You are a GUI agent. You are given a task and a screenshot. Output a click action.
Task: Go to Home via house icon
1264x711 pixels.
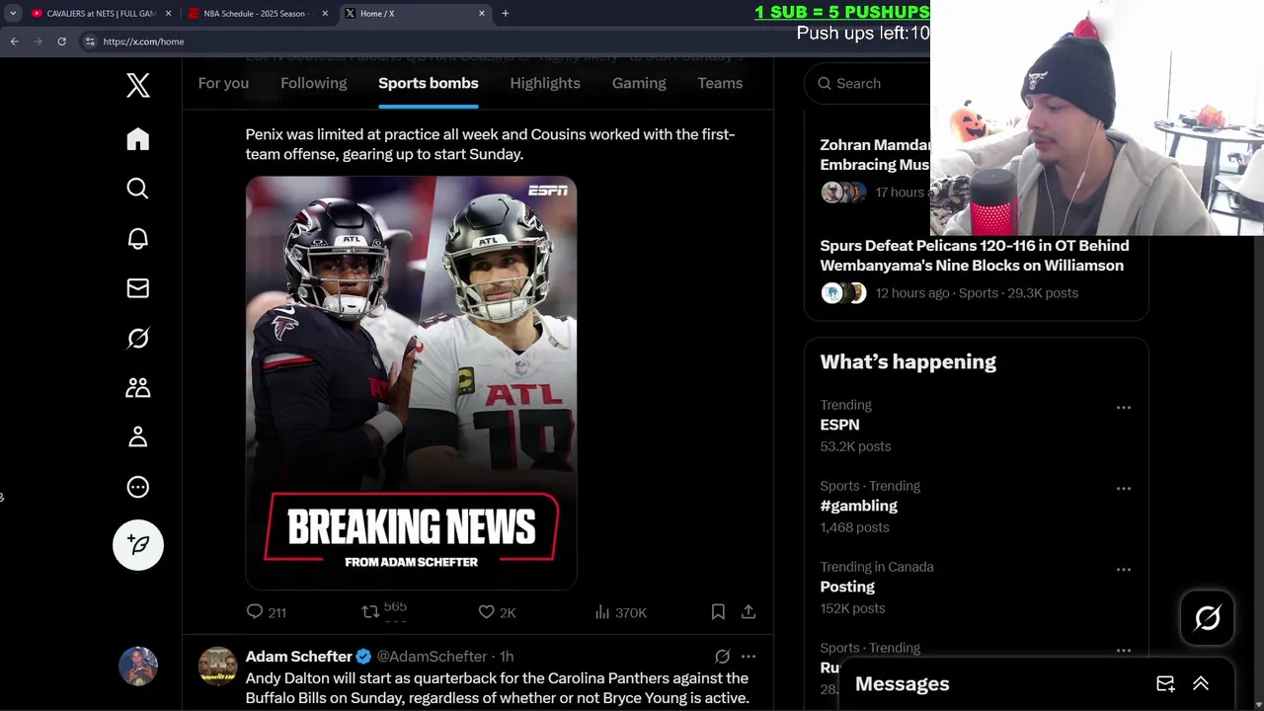(138, 139)
